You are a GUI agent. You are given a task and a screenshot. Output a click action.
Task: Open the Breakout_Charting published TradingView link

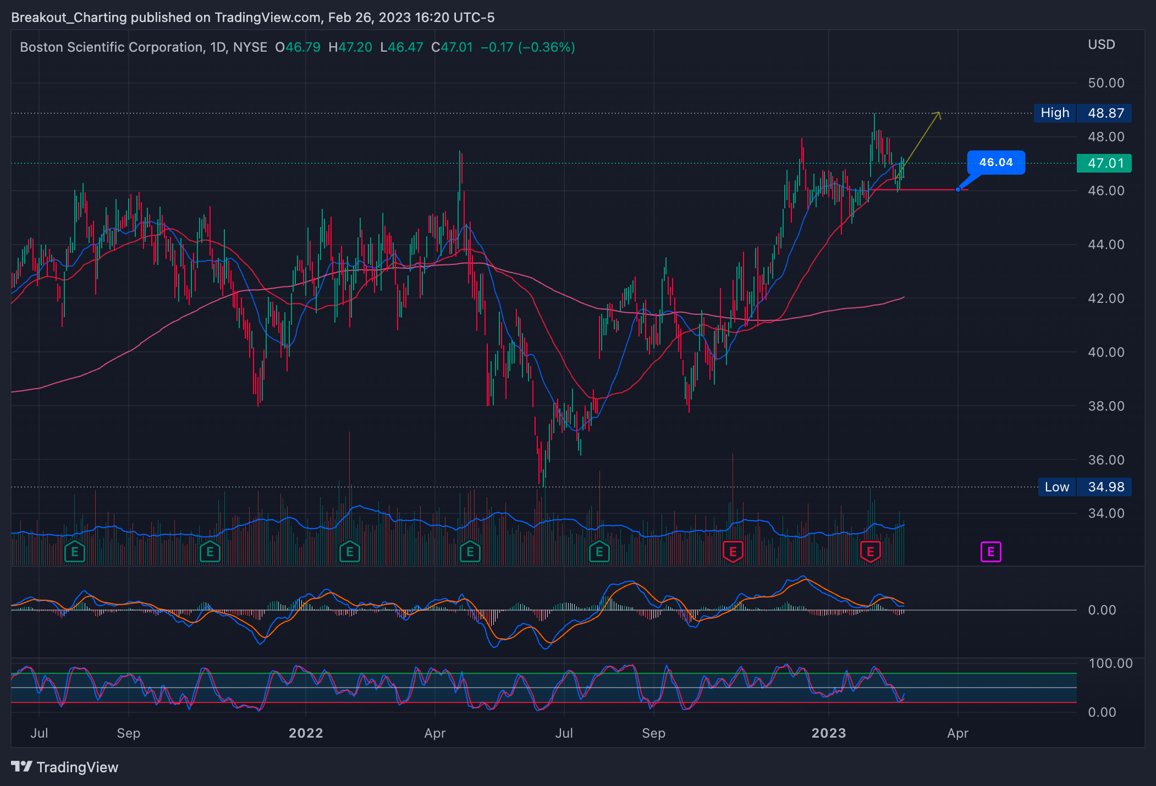(x=253, y=17)
